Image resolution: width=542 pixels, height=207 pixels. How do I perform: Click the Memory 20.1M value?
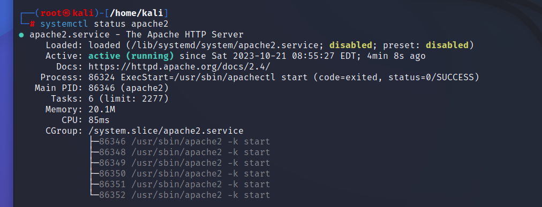click(102, 109)
